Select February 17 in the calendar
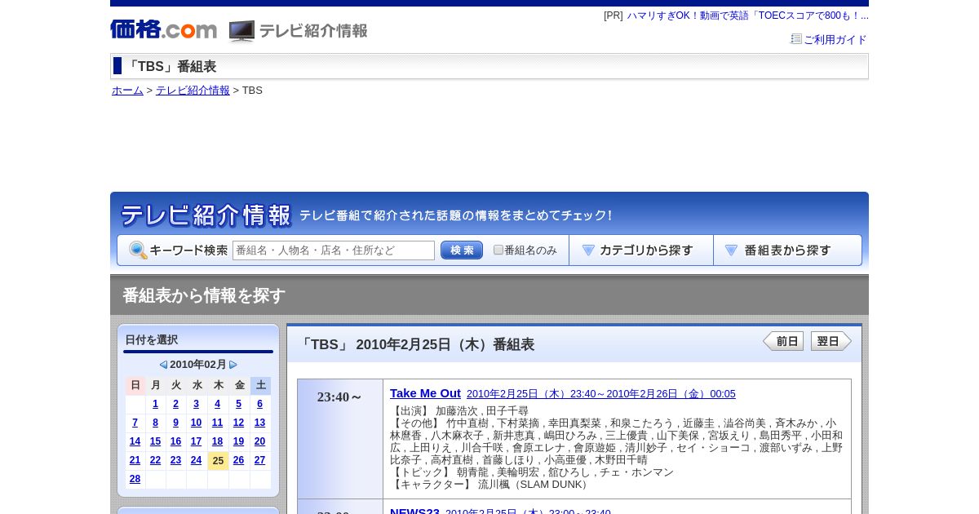The width and height of the screenshot is (979, 514). [x=196, y=441]
